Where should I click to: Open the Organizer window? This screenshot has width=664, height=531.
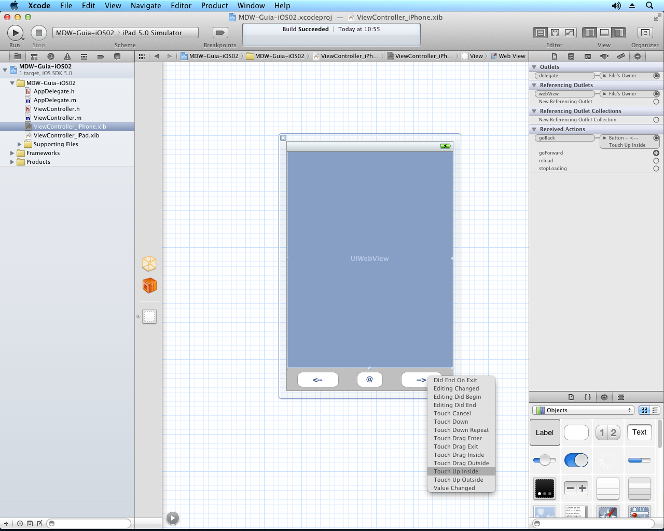645,33
